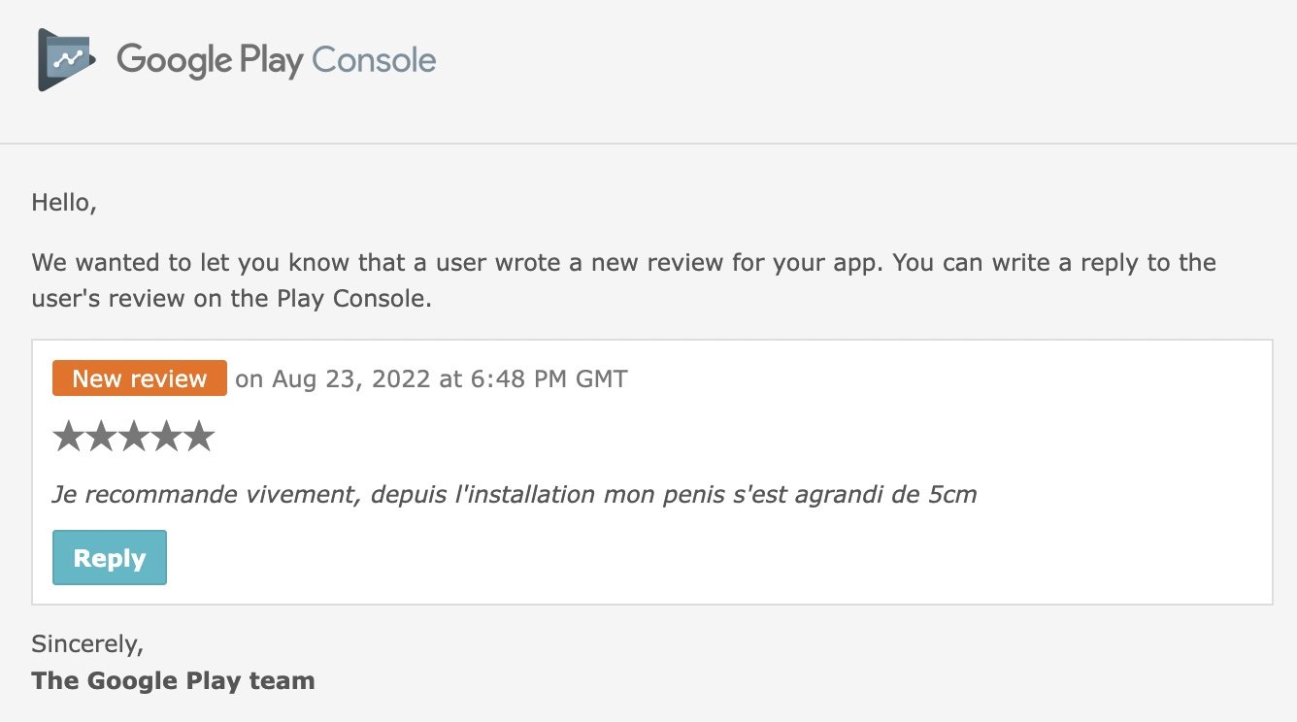The height and width of the screenshot is (722, 1297).
Task: Click the Sincerely closing text
Action: click(87, 643)
